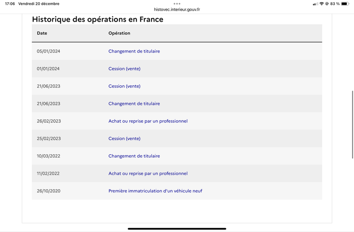354x232 pixels.
Task: Tap the cellular signal bars icon
Action: 316,4
